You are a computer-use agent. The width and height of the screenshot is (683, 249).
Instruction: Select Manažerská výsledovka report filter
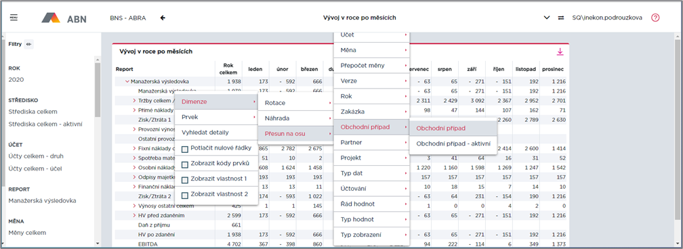[42, 201]
